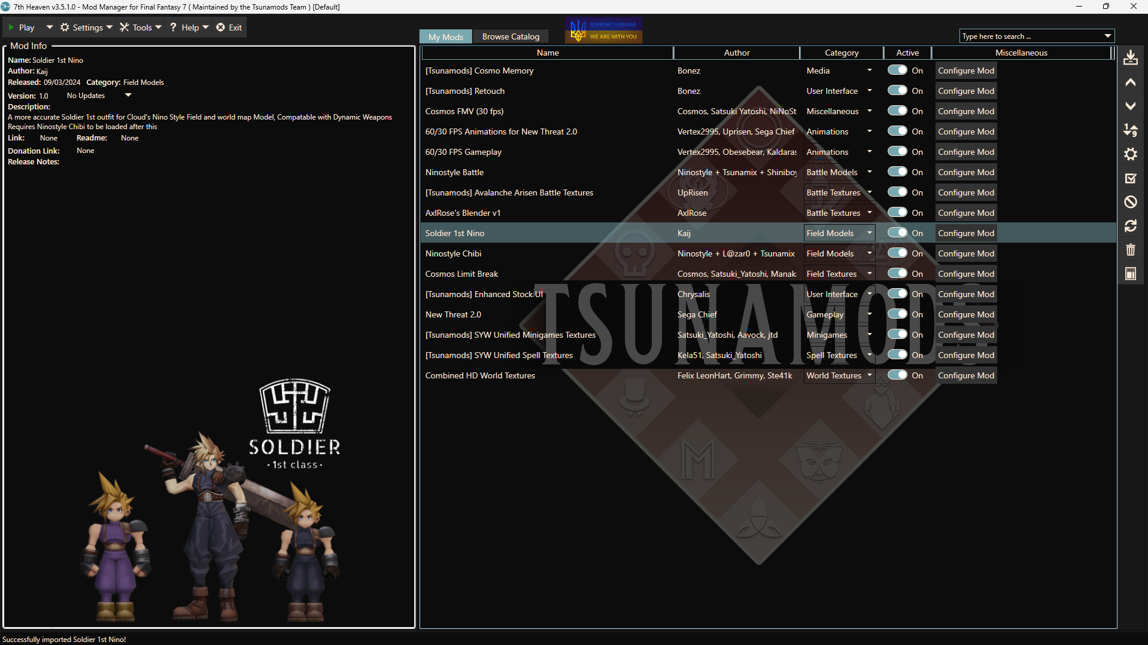Toggle New Threat 2.0 active switch

pos(897,314)
